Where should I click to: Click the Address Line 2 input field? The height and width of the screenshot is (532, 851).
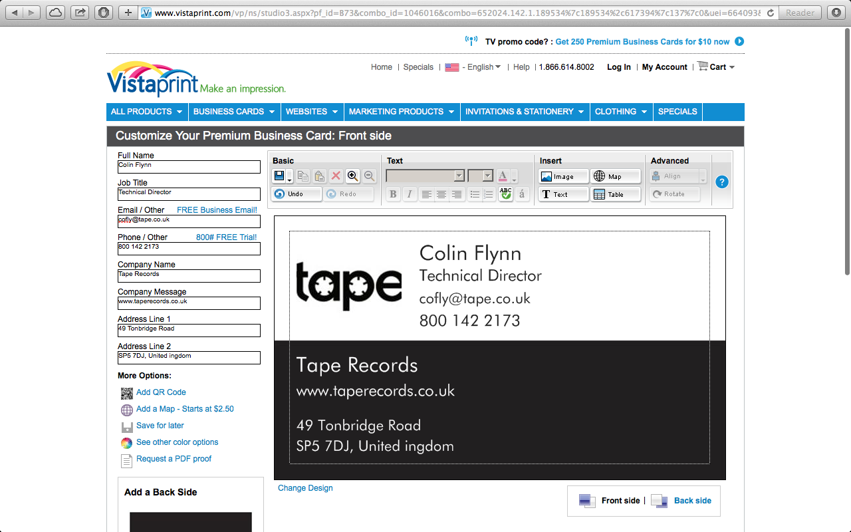189,358
